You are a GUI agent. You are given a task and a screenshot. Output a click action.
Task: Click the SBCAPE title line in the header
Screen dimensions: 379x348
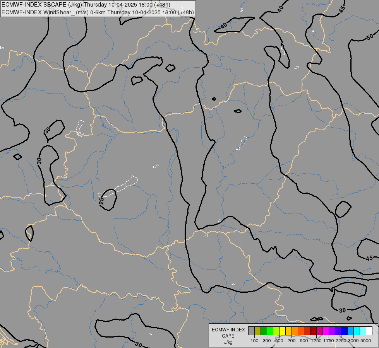pos(86,5)
